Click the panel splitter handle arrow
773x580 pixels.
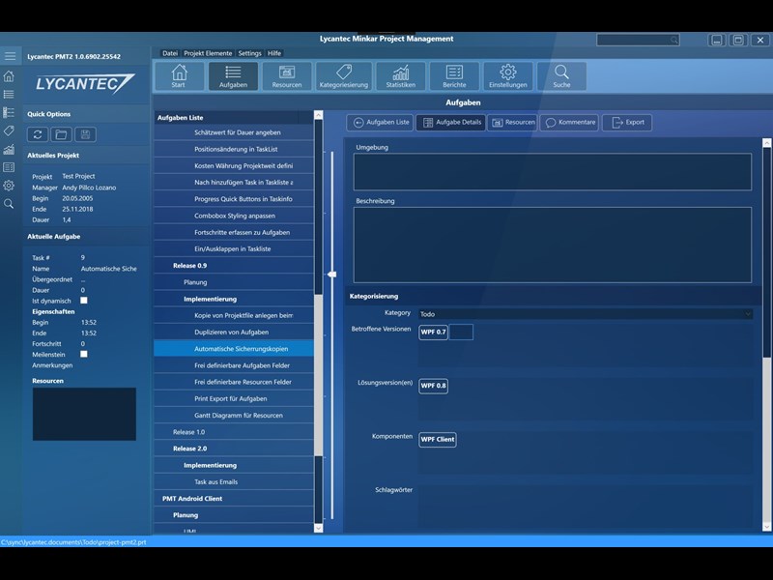coord(331,275)
